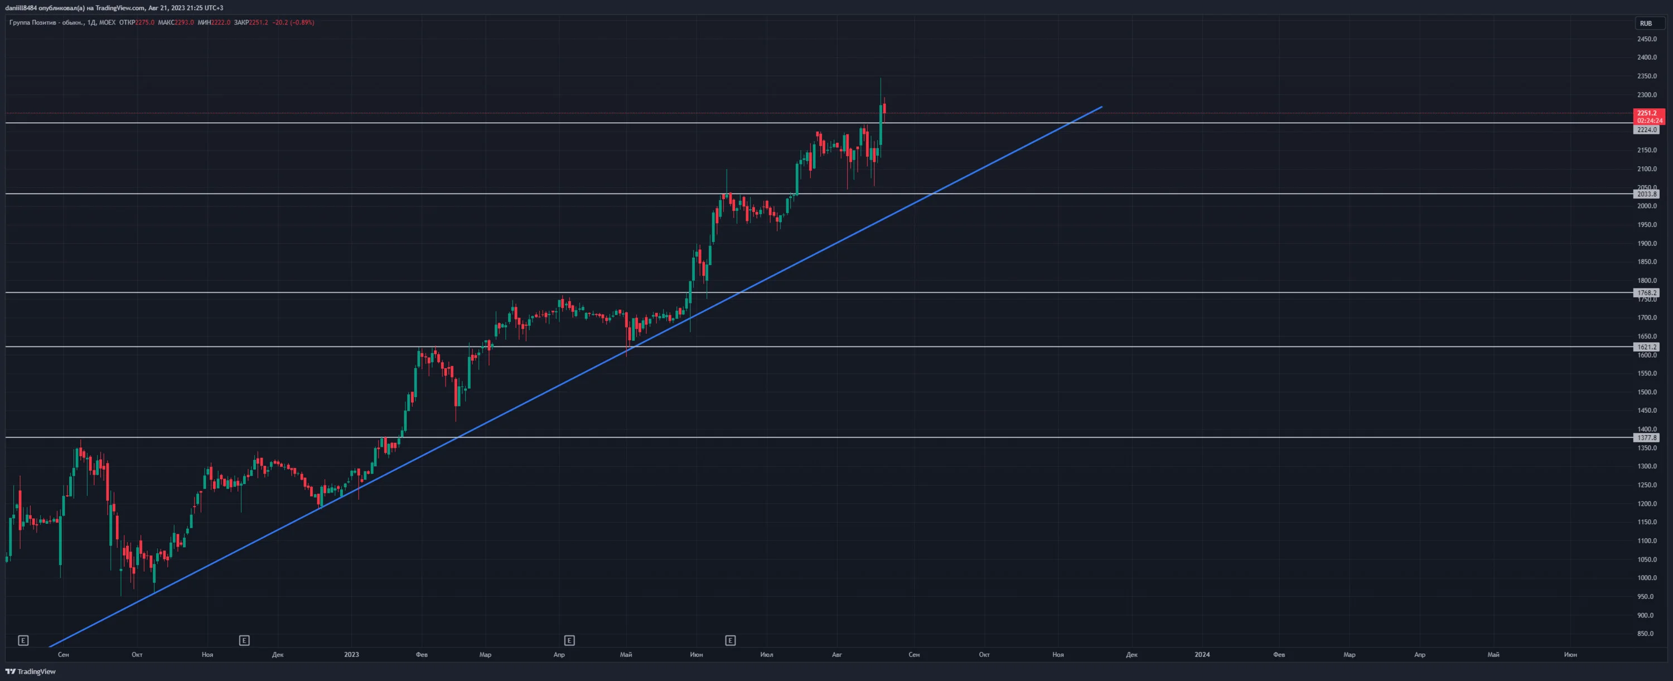Click the 02:24:24 bar countdown timer

pyautogui.click(x=1649, y=120)
